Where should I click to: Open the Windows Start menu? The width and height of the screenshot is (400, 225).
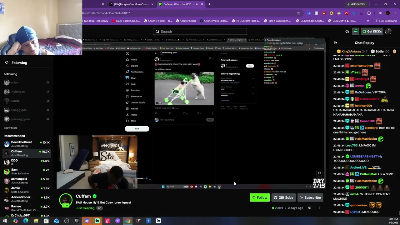(x=5, y=221)
